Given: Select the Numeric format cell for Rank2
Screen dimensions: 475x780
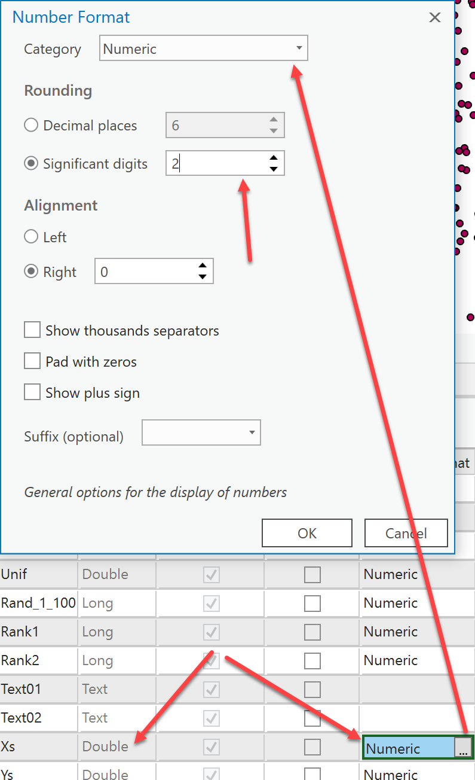Looking at the screenshot, I should point(416,660).
